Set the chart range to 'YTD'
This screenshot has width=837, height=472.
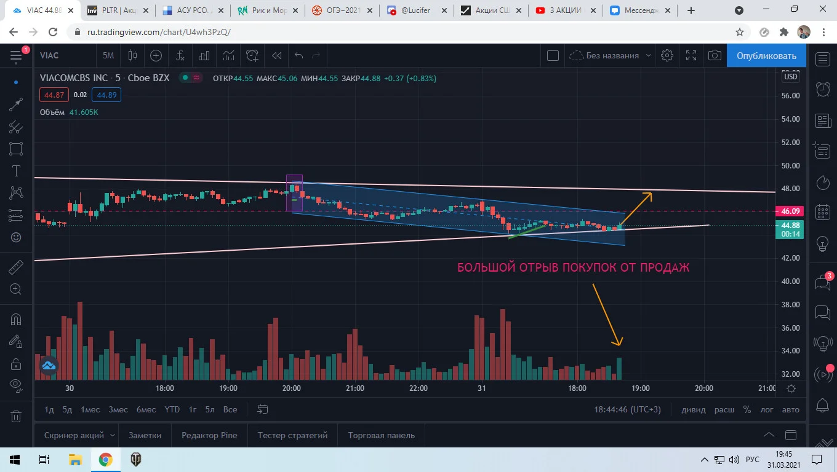click(x=172, y=409)
